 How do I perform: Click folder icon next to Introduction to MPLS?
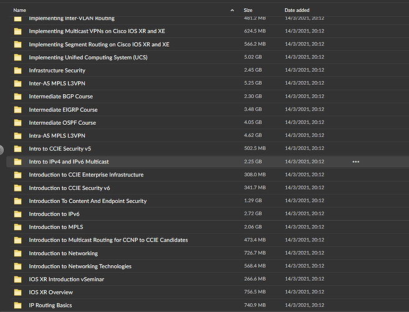pos(17,227)
